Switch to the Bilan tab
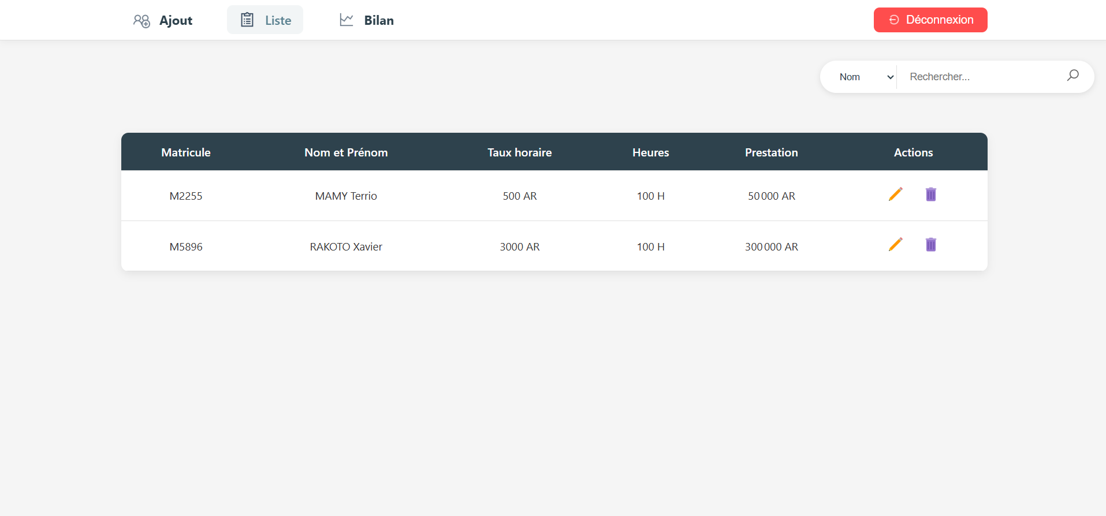The width and height of the screenshot is (1106, 516). click(x=378, y=21)
